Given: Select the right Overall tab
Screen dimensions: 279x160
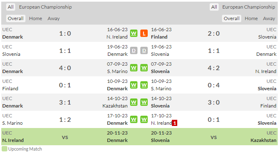Looking at the screenshot, I should pyautogui.click(x=231, y=18).
